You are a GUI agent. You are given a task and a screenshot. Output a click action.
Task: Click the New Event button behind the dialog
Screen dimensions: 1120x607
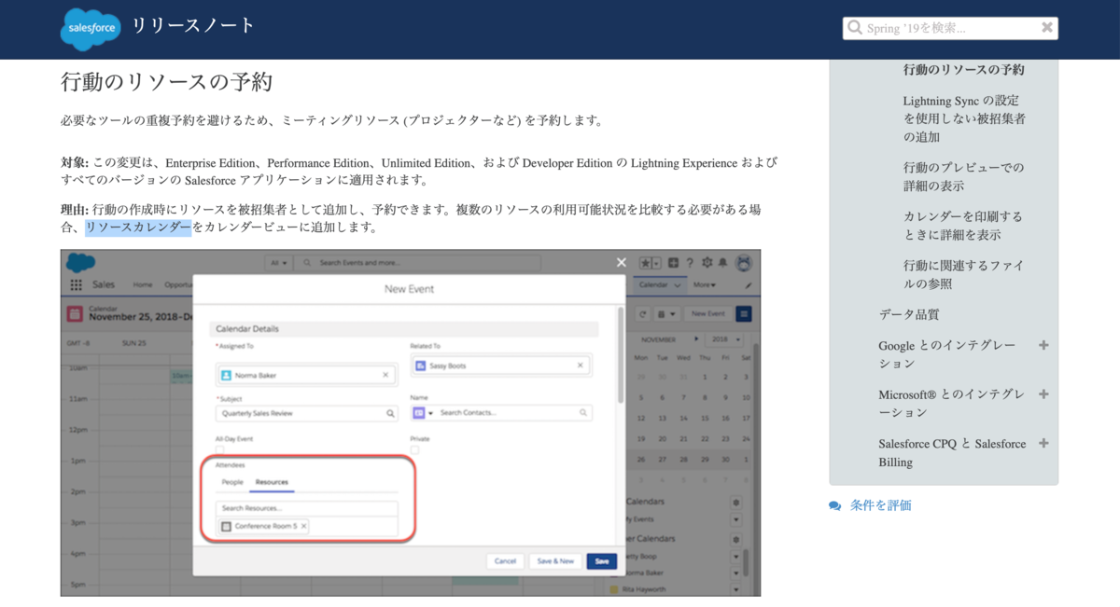click(x=707, y=313)
